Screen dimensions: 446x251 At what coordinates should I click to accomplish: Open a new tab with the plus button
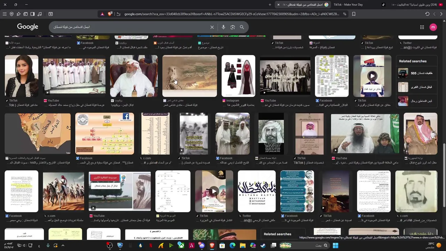(270, 5)
